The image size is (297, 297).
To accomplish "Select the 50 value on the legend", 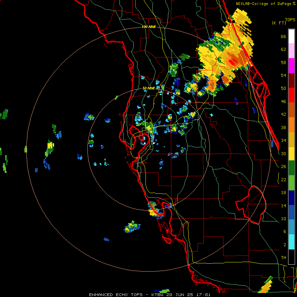I will pyautogui.click(x=283, y=88).
